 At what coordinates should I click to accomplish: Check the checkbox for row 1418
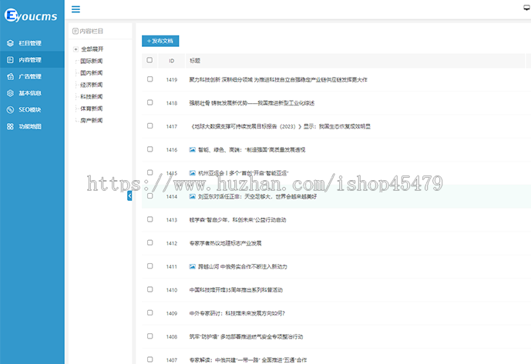[150, 102]
